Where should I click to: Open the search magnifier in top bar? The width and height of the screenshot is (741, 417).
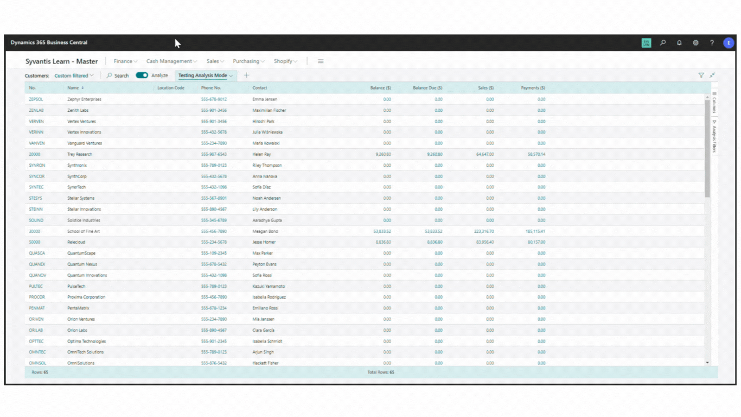[663, 43]
